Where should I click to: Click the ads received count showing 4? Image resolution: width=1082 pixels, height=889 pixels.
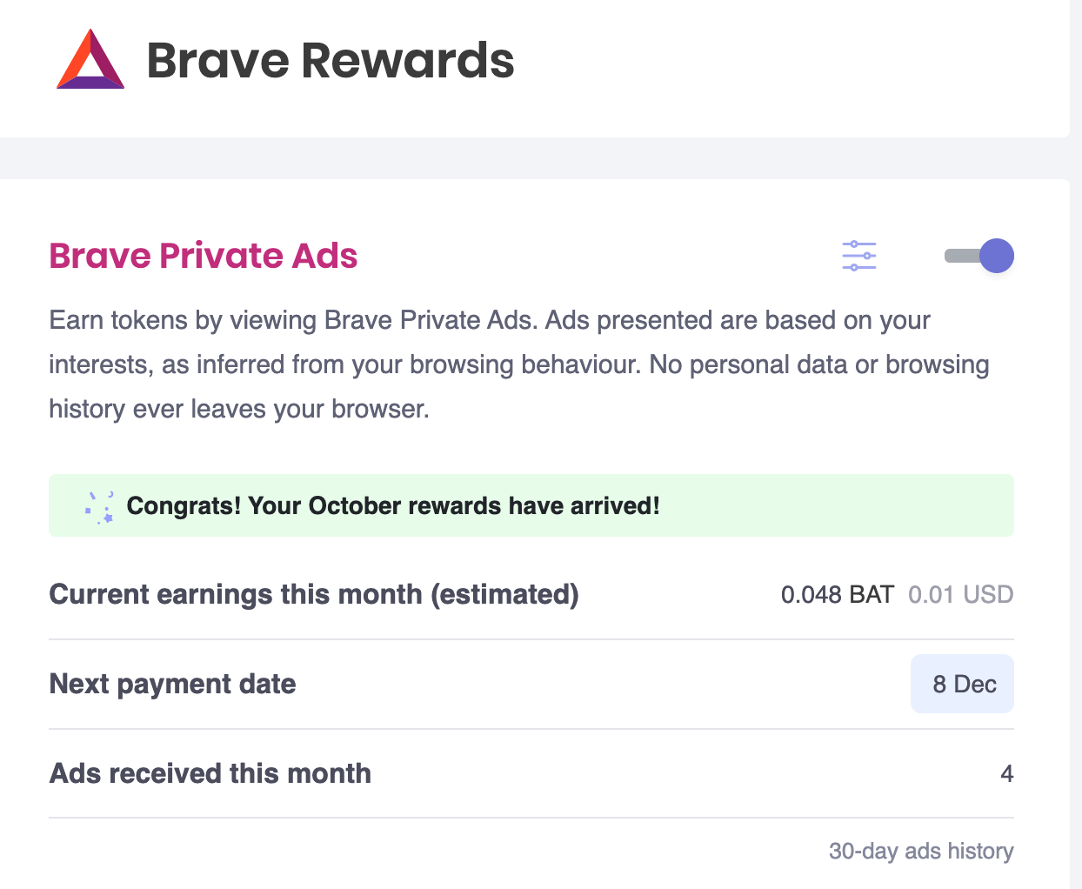(x=1008, y=773)
